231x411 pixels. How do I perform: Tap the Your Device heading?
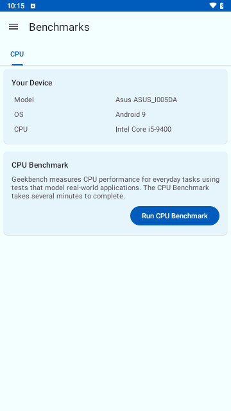point(31,83)
